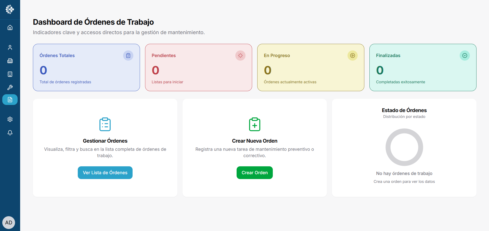Click the Crear Orden button
This screenshot has height=231, width=489.
255,173
